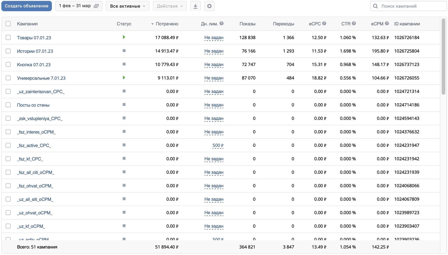The width and height of the screenshot is (448, 255).
Task: Open the gear settings icon
Action: pos(209,6)
